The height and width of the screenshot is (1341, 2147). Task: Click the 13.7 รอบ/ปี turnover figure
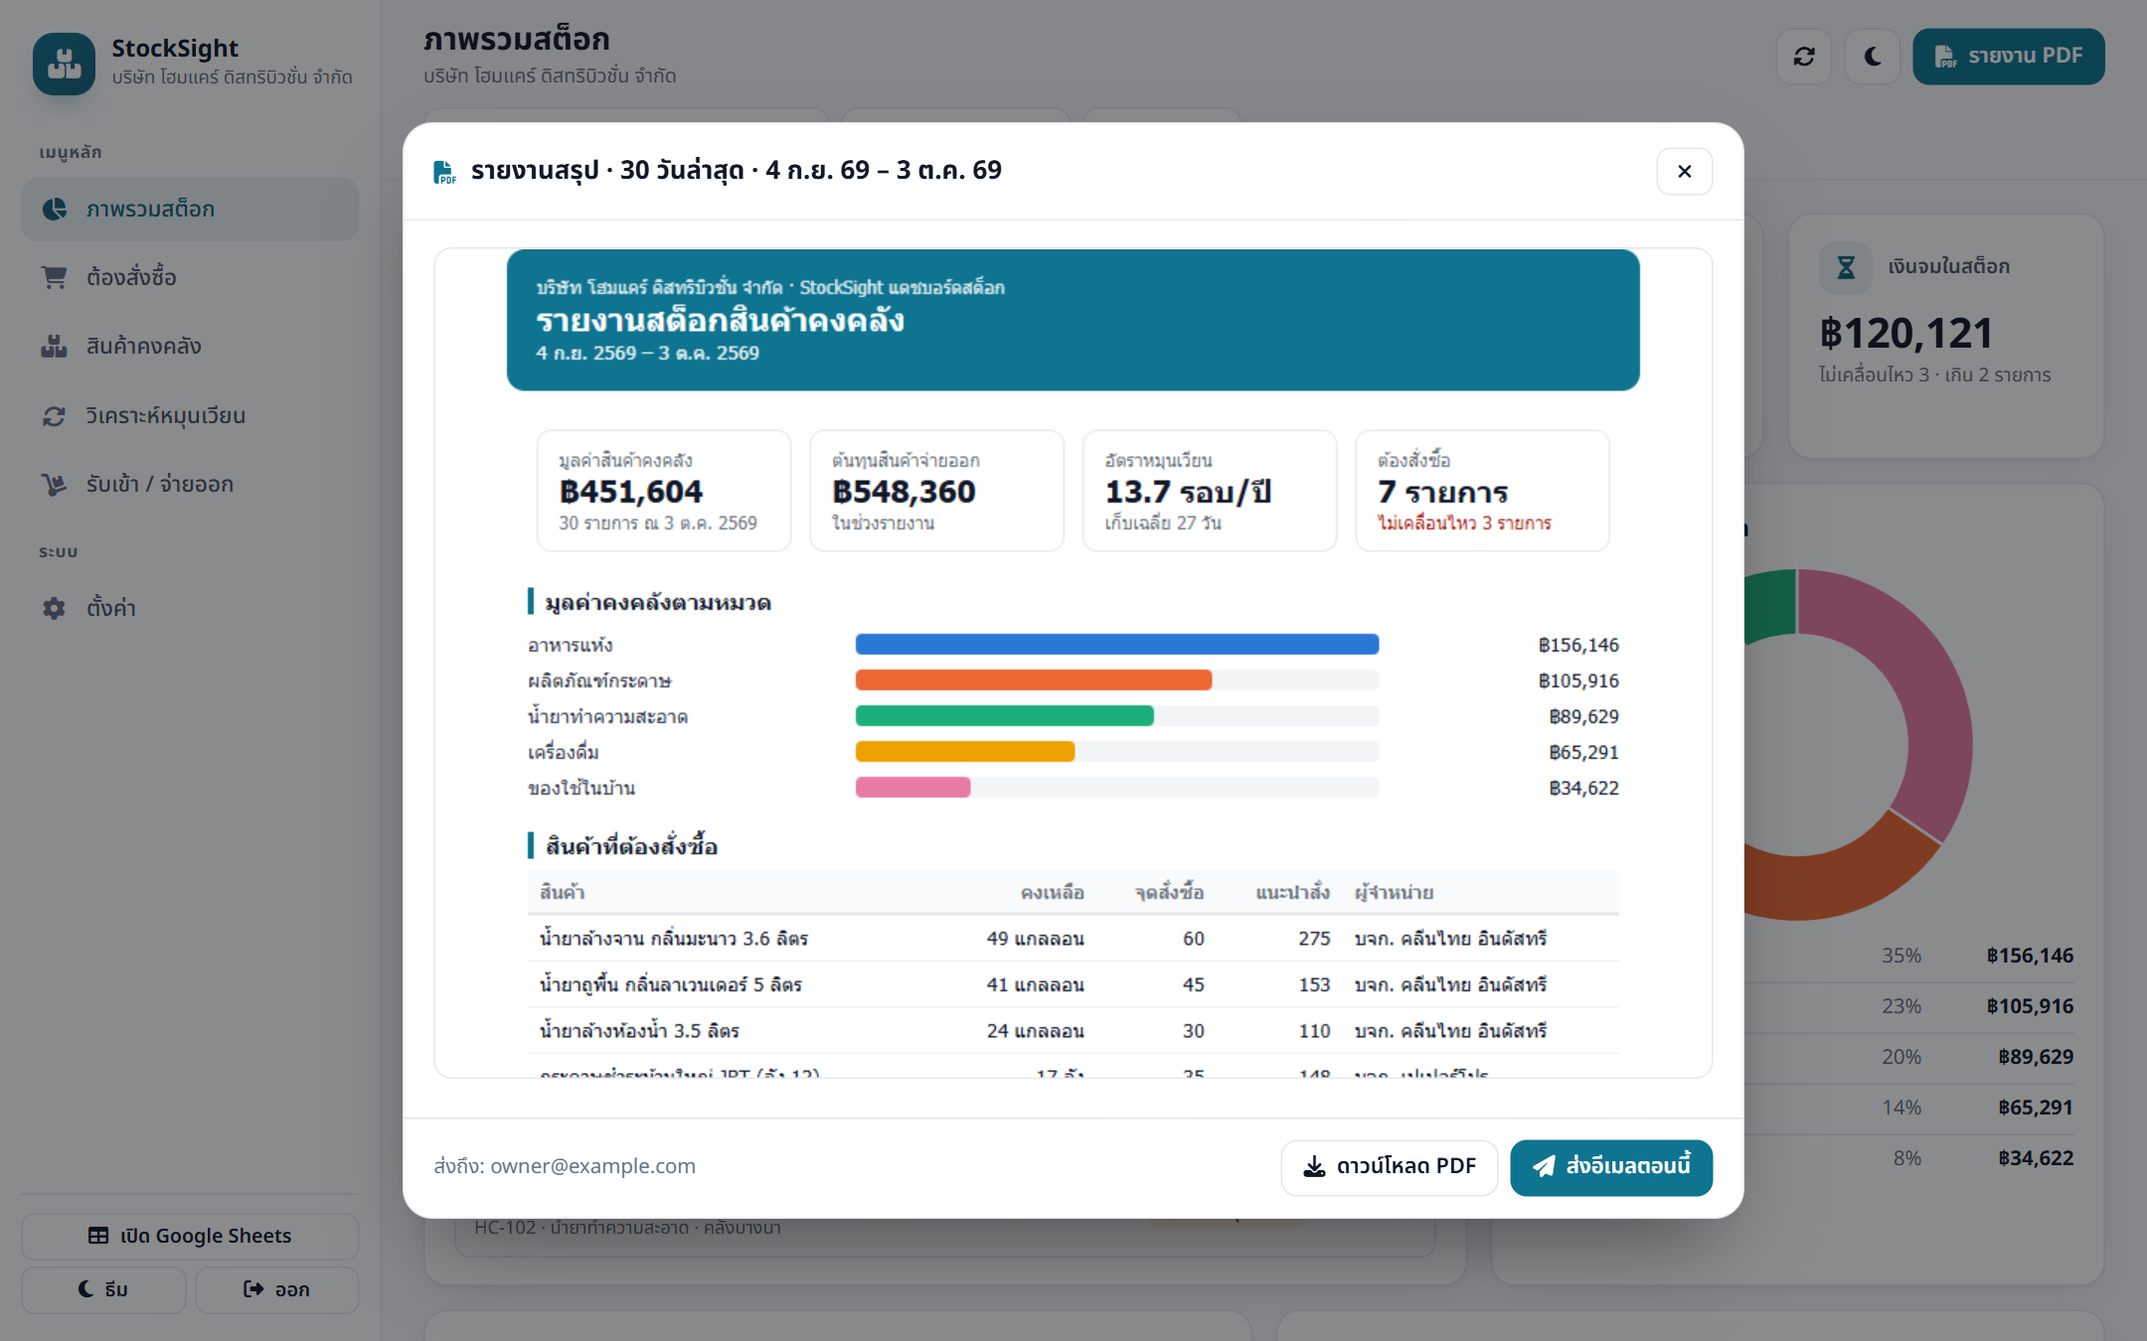pos(1188,492)
